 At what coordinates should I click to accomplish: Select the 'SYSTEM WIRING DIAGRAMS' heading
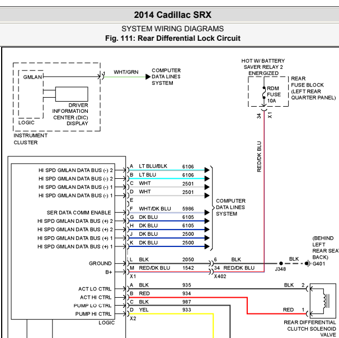(x=172, y=28)
